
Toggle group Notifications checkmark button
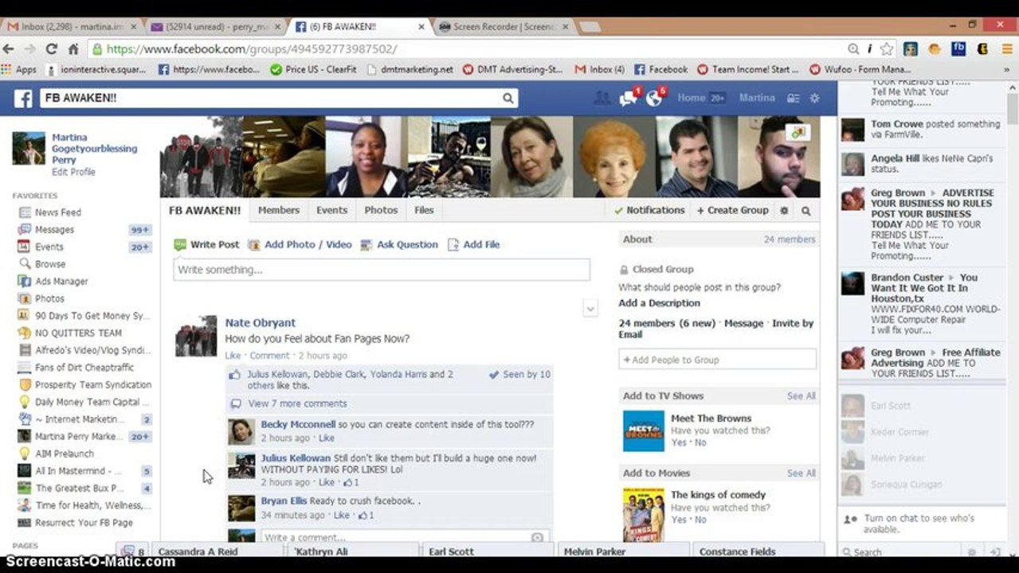(649, 210)
